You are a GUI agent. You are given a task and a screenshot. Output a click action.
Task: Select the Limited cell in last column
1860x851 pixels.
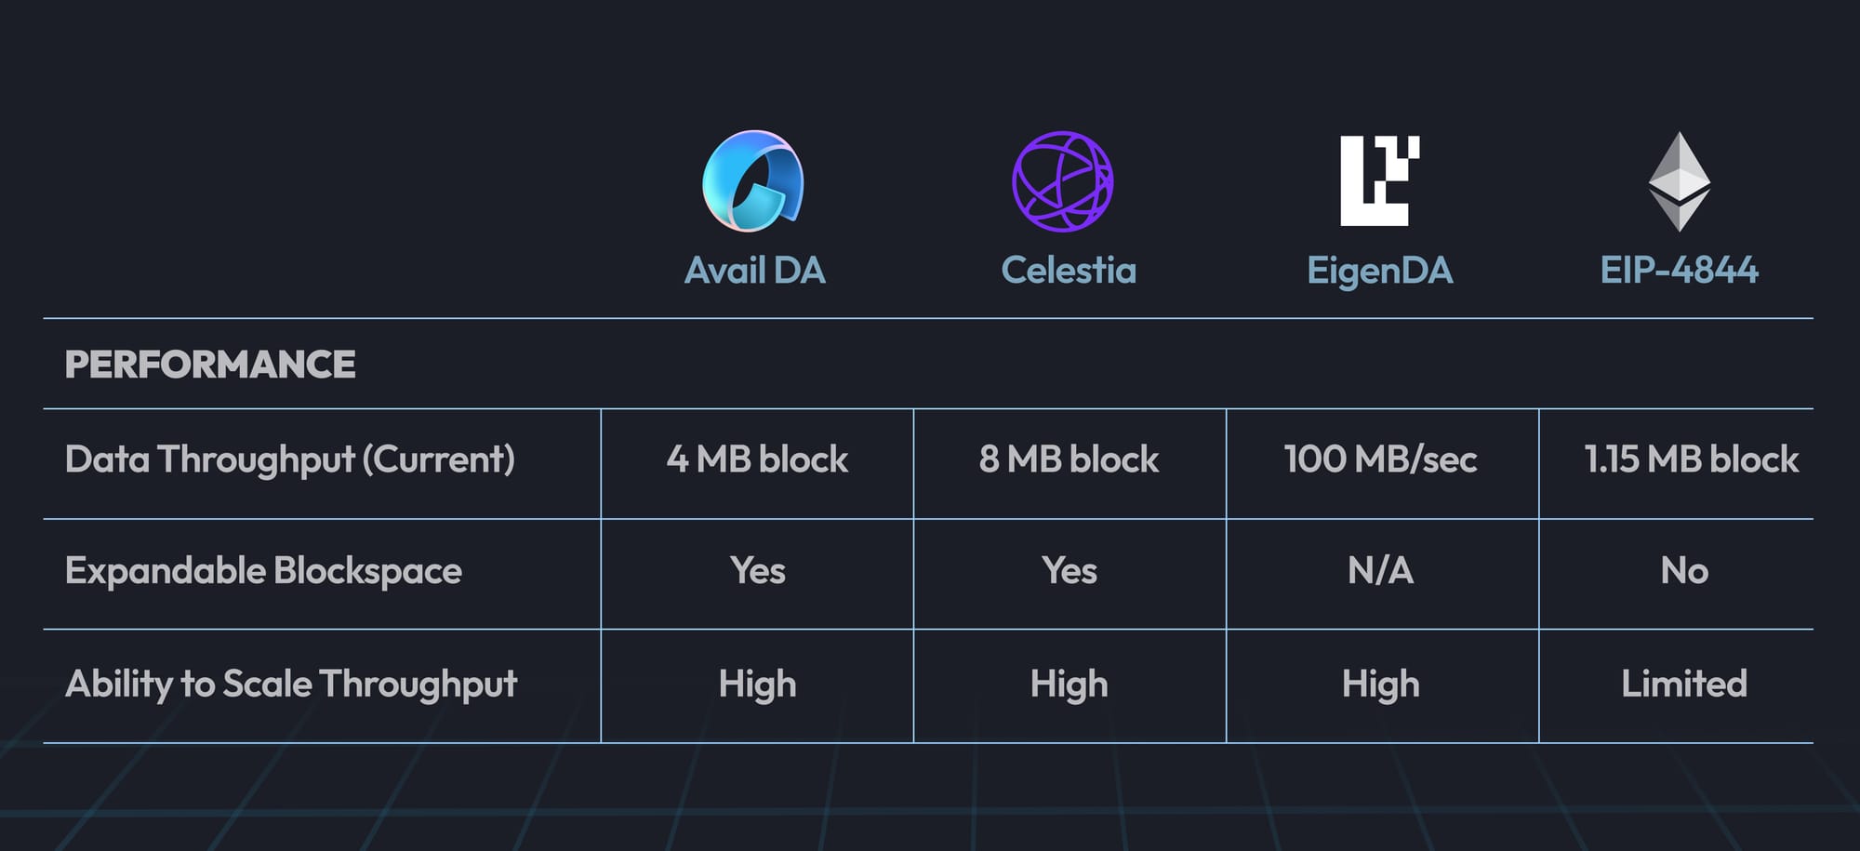tap(1684, 685)
